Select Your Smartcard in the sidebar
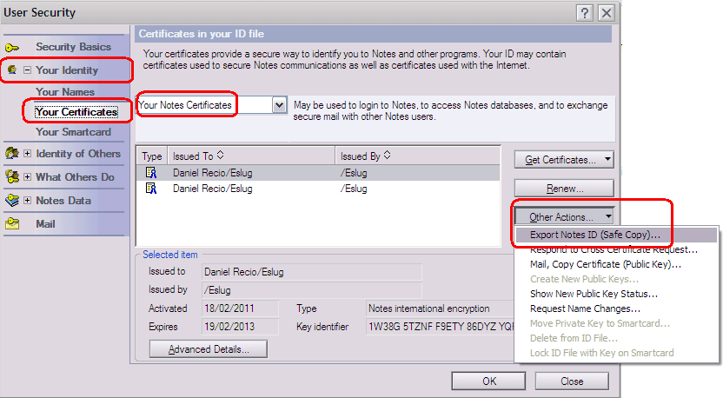 [x=73, y=132]
